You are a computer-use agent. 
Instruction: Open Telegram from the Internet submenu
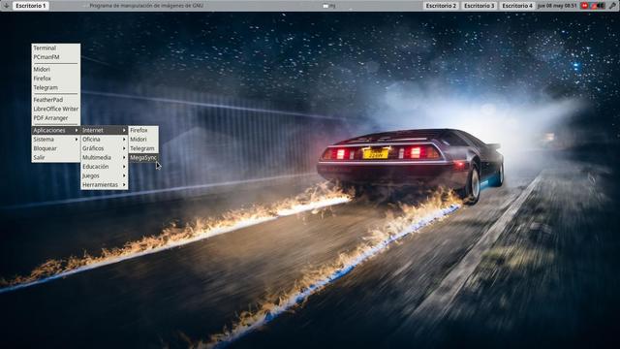point(143,148)
